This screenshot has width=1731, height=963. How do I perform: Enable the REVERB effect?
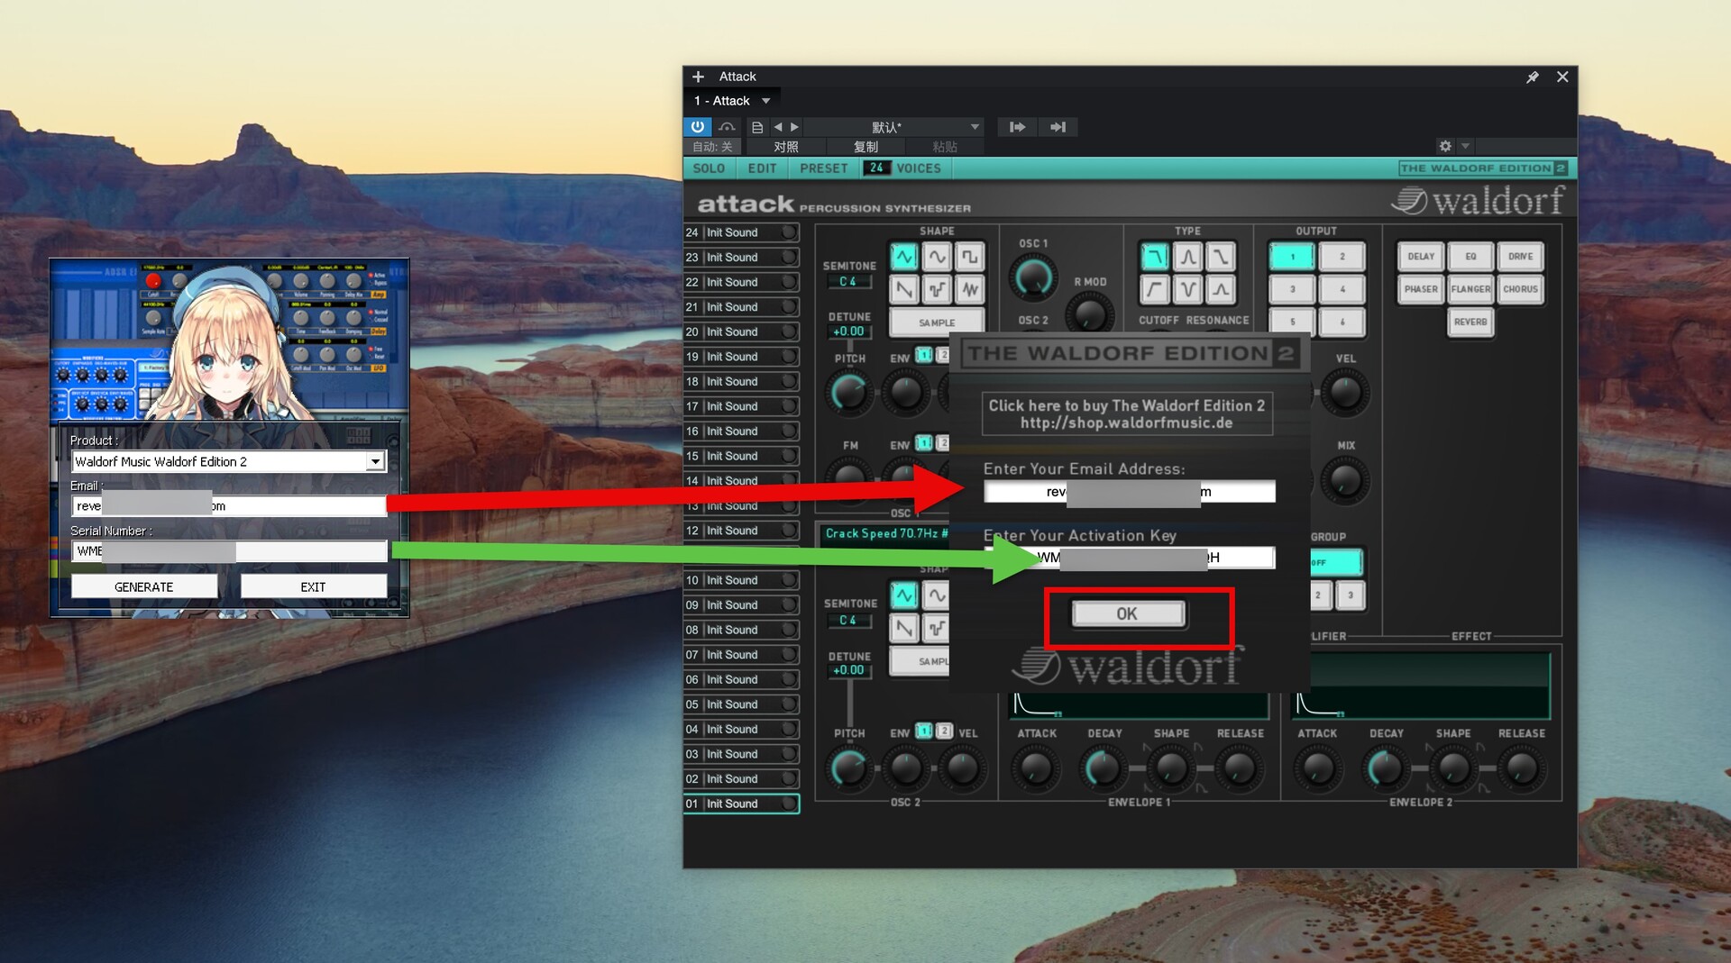(x=1470, y=322)
